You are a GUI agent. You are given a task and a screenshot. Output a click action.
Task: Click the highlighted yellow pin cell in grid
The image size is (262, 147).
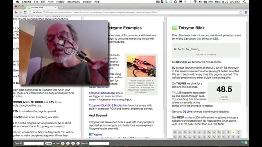pyautogui.click(x=233, y=132)
